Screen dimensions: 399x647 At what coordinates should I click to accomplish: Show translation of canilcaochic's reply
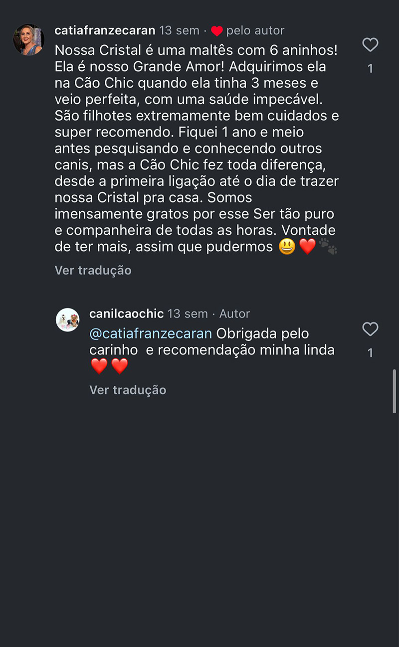[x=128, y=390]
